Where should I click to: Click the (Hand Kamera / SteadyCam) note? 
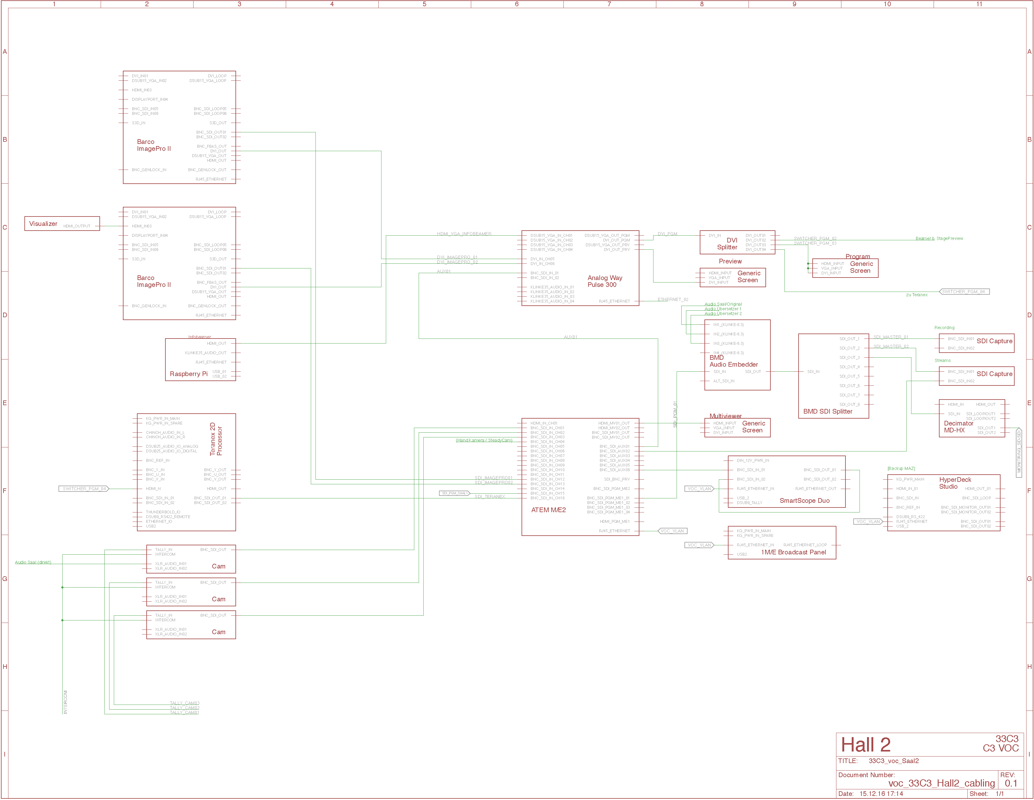(484, 440)
